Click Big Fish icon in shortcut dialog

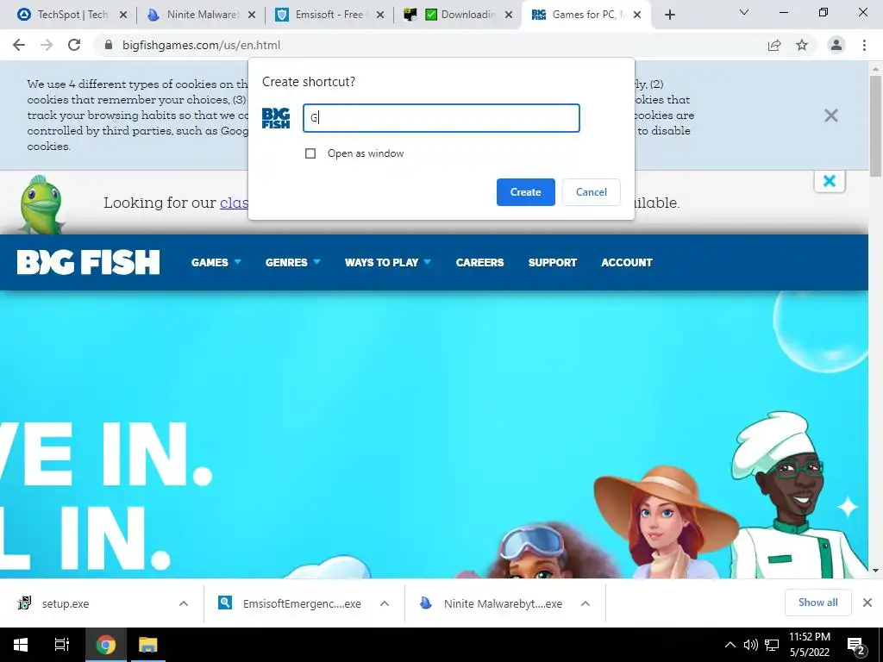point(276,118)
